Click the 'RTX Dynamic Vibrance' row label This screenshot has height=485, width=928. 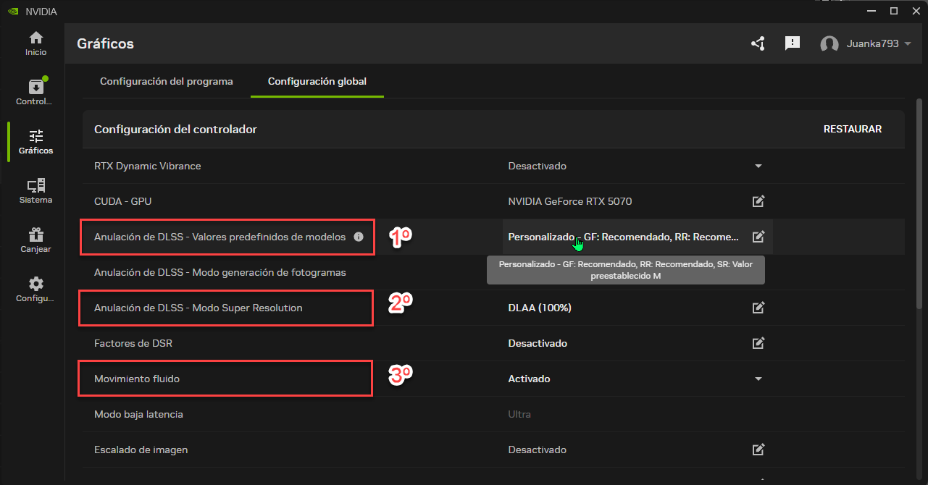click(148, 166)
